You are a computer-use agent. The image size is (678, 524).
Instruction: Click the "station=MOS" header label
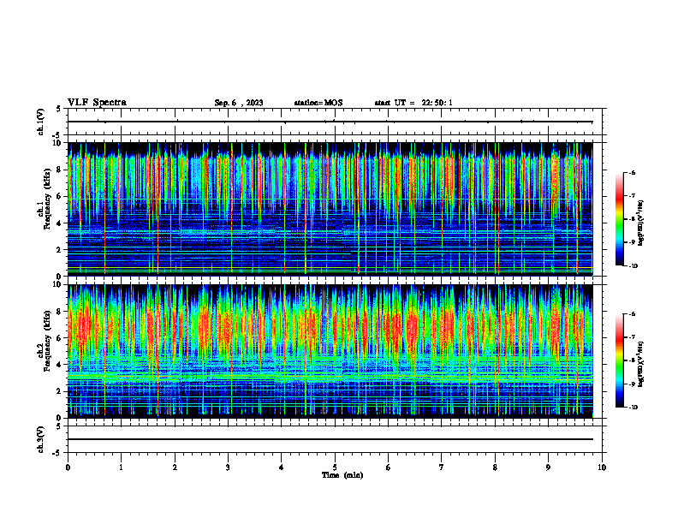pos(318,103)
